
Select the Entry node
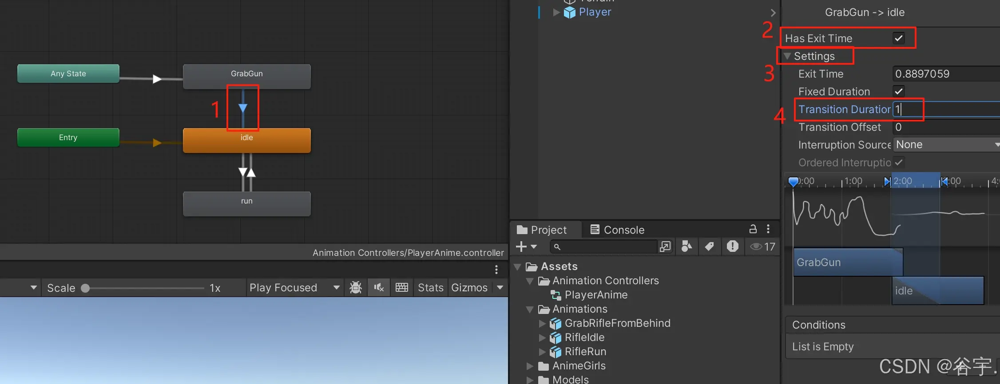tap(68, 137)
